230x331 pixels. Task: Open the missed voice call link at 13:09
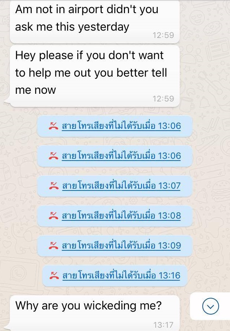coord(121,246)
